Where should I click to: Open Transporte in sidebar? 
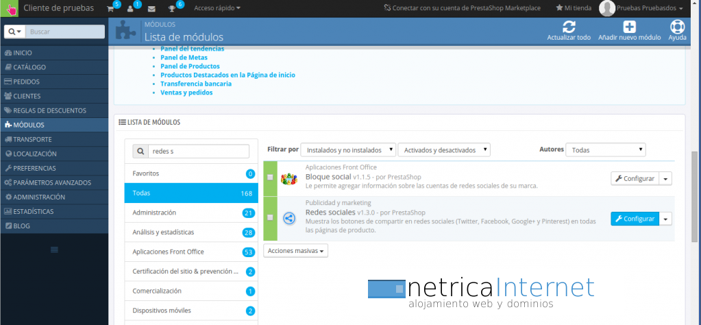pyautogui.click(x=54, y=139)
